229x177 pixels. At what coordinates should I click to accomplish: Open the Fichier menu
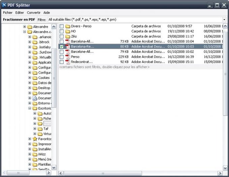pos(8,13)
